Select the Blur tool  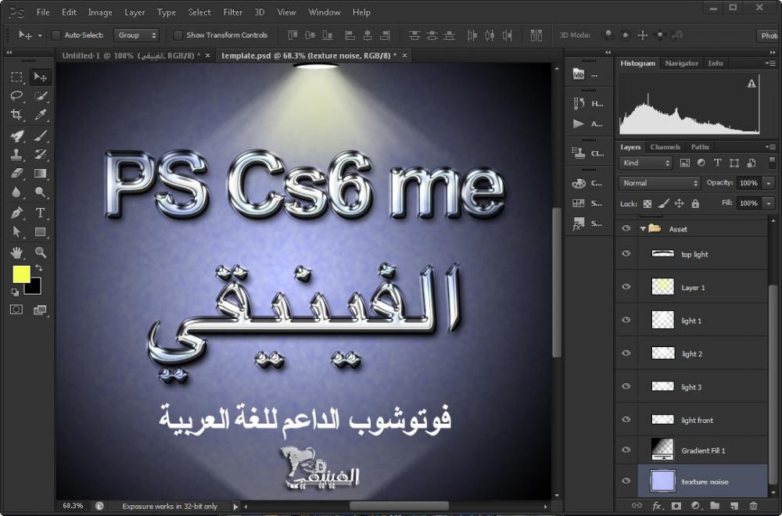(17, 192)
